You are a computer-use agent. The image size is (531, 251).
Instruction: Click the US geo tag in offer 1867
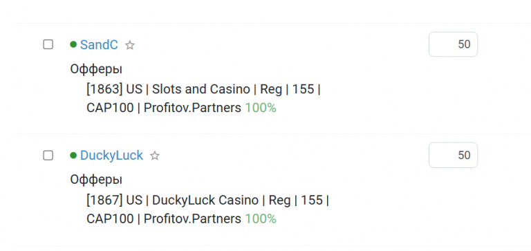pyautogui.click(x=134, y=201)
